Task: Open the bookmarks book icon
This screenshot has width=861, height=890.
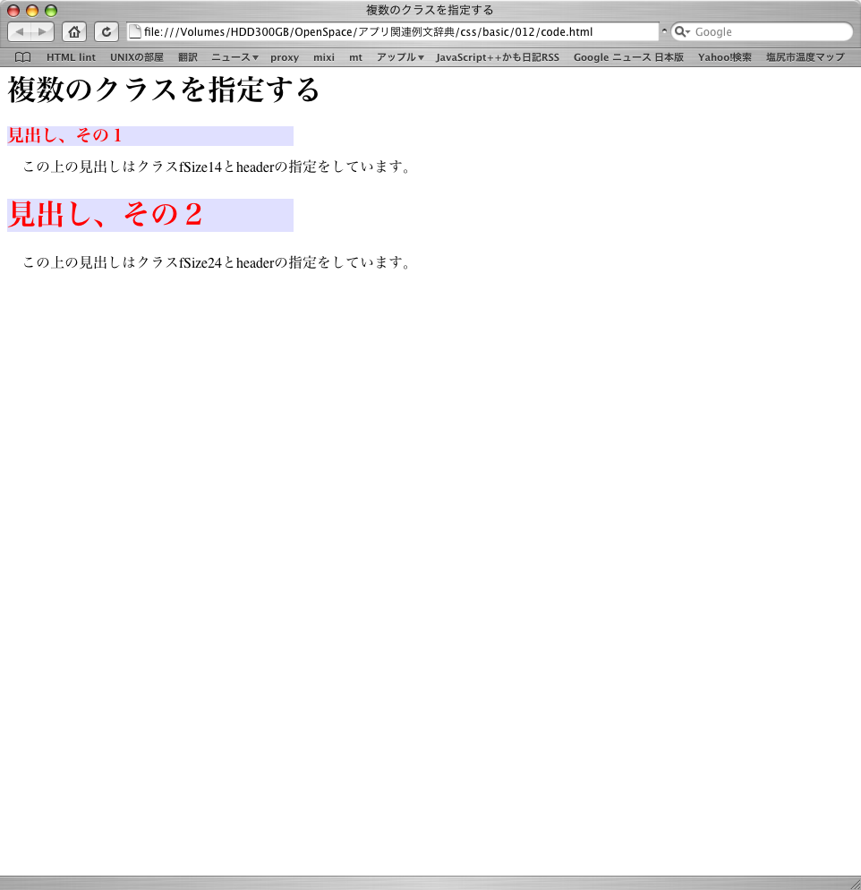Action: click(22, 57)
